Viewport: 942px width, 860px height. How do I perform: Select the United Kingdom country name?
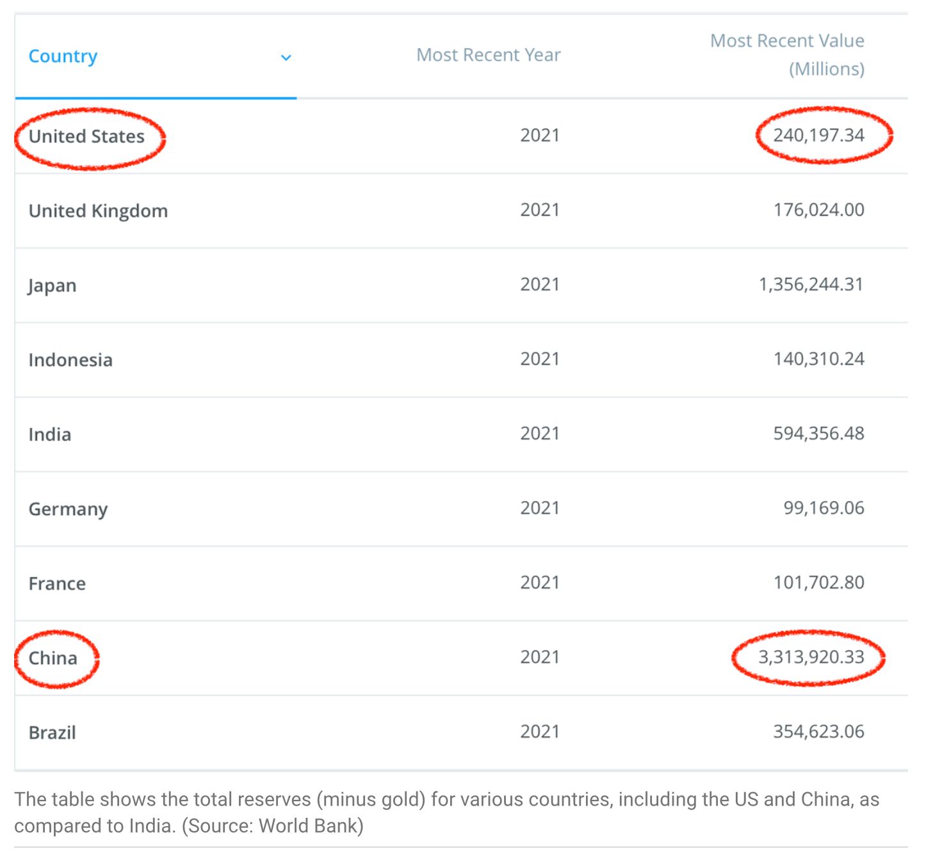(98, 211)
